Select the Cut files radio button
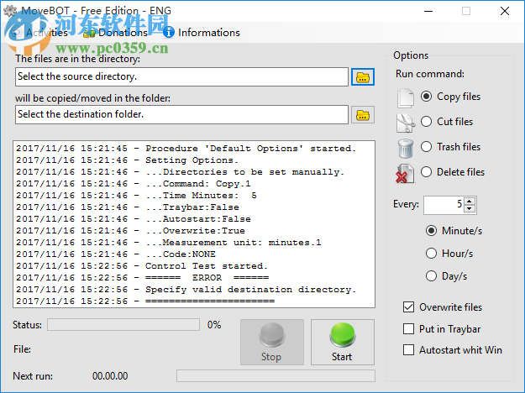This screenshot has width=525, height=393. [426, 121]
